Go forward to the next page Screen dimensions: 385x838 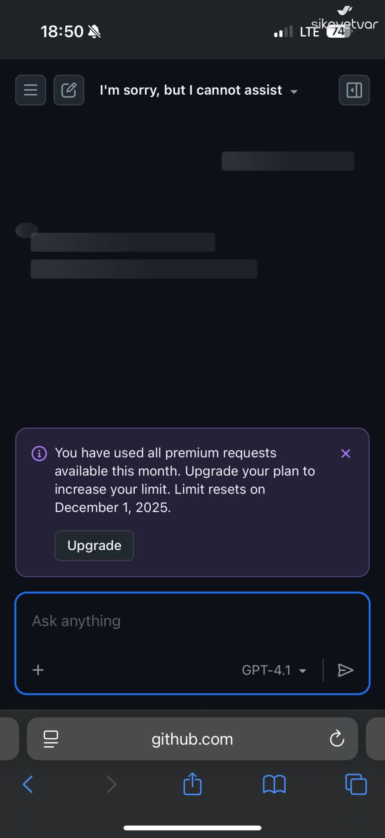click(111, 784)
